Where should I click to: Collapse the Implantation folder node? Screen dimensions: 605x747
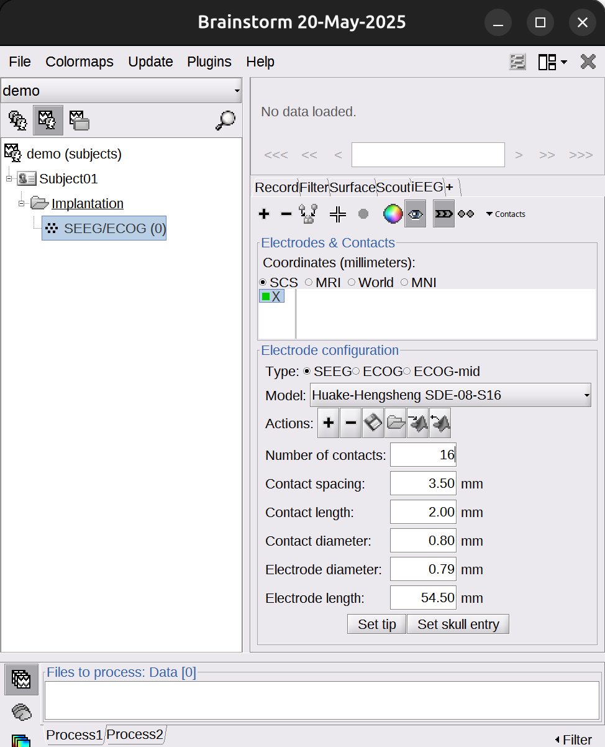[21, 203]
